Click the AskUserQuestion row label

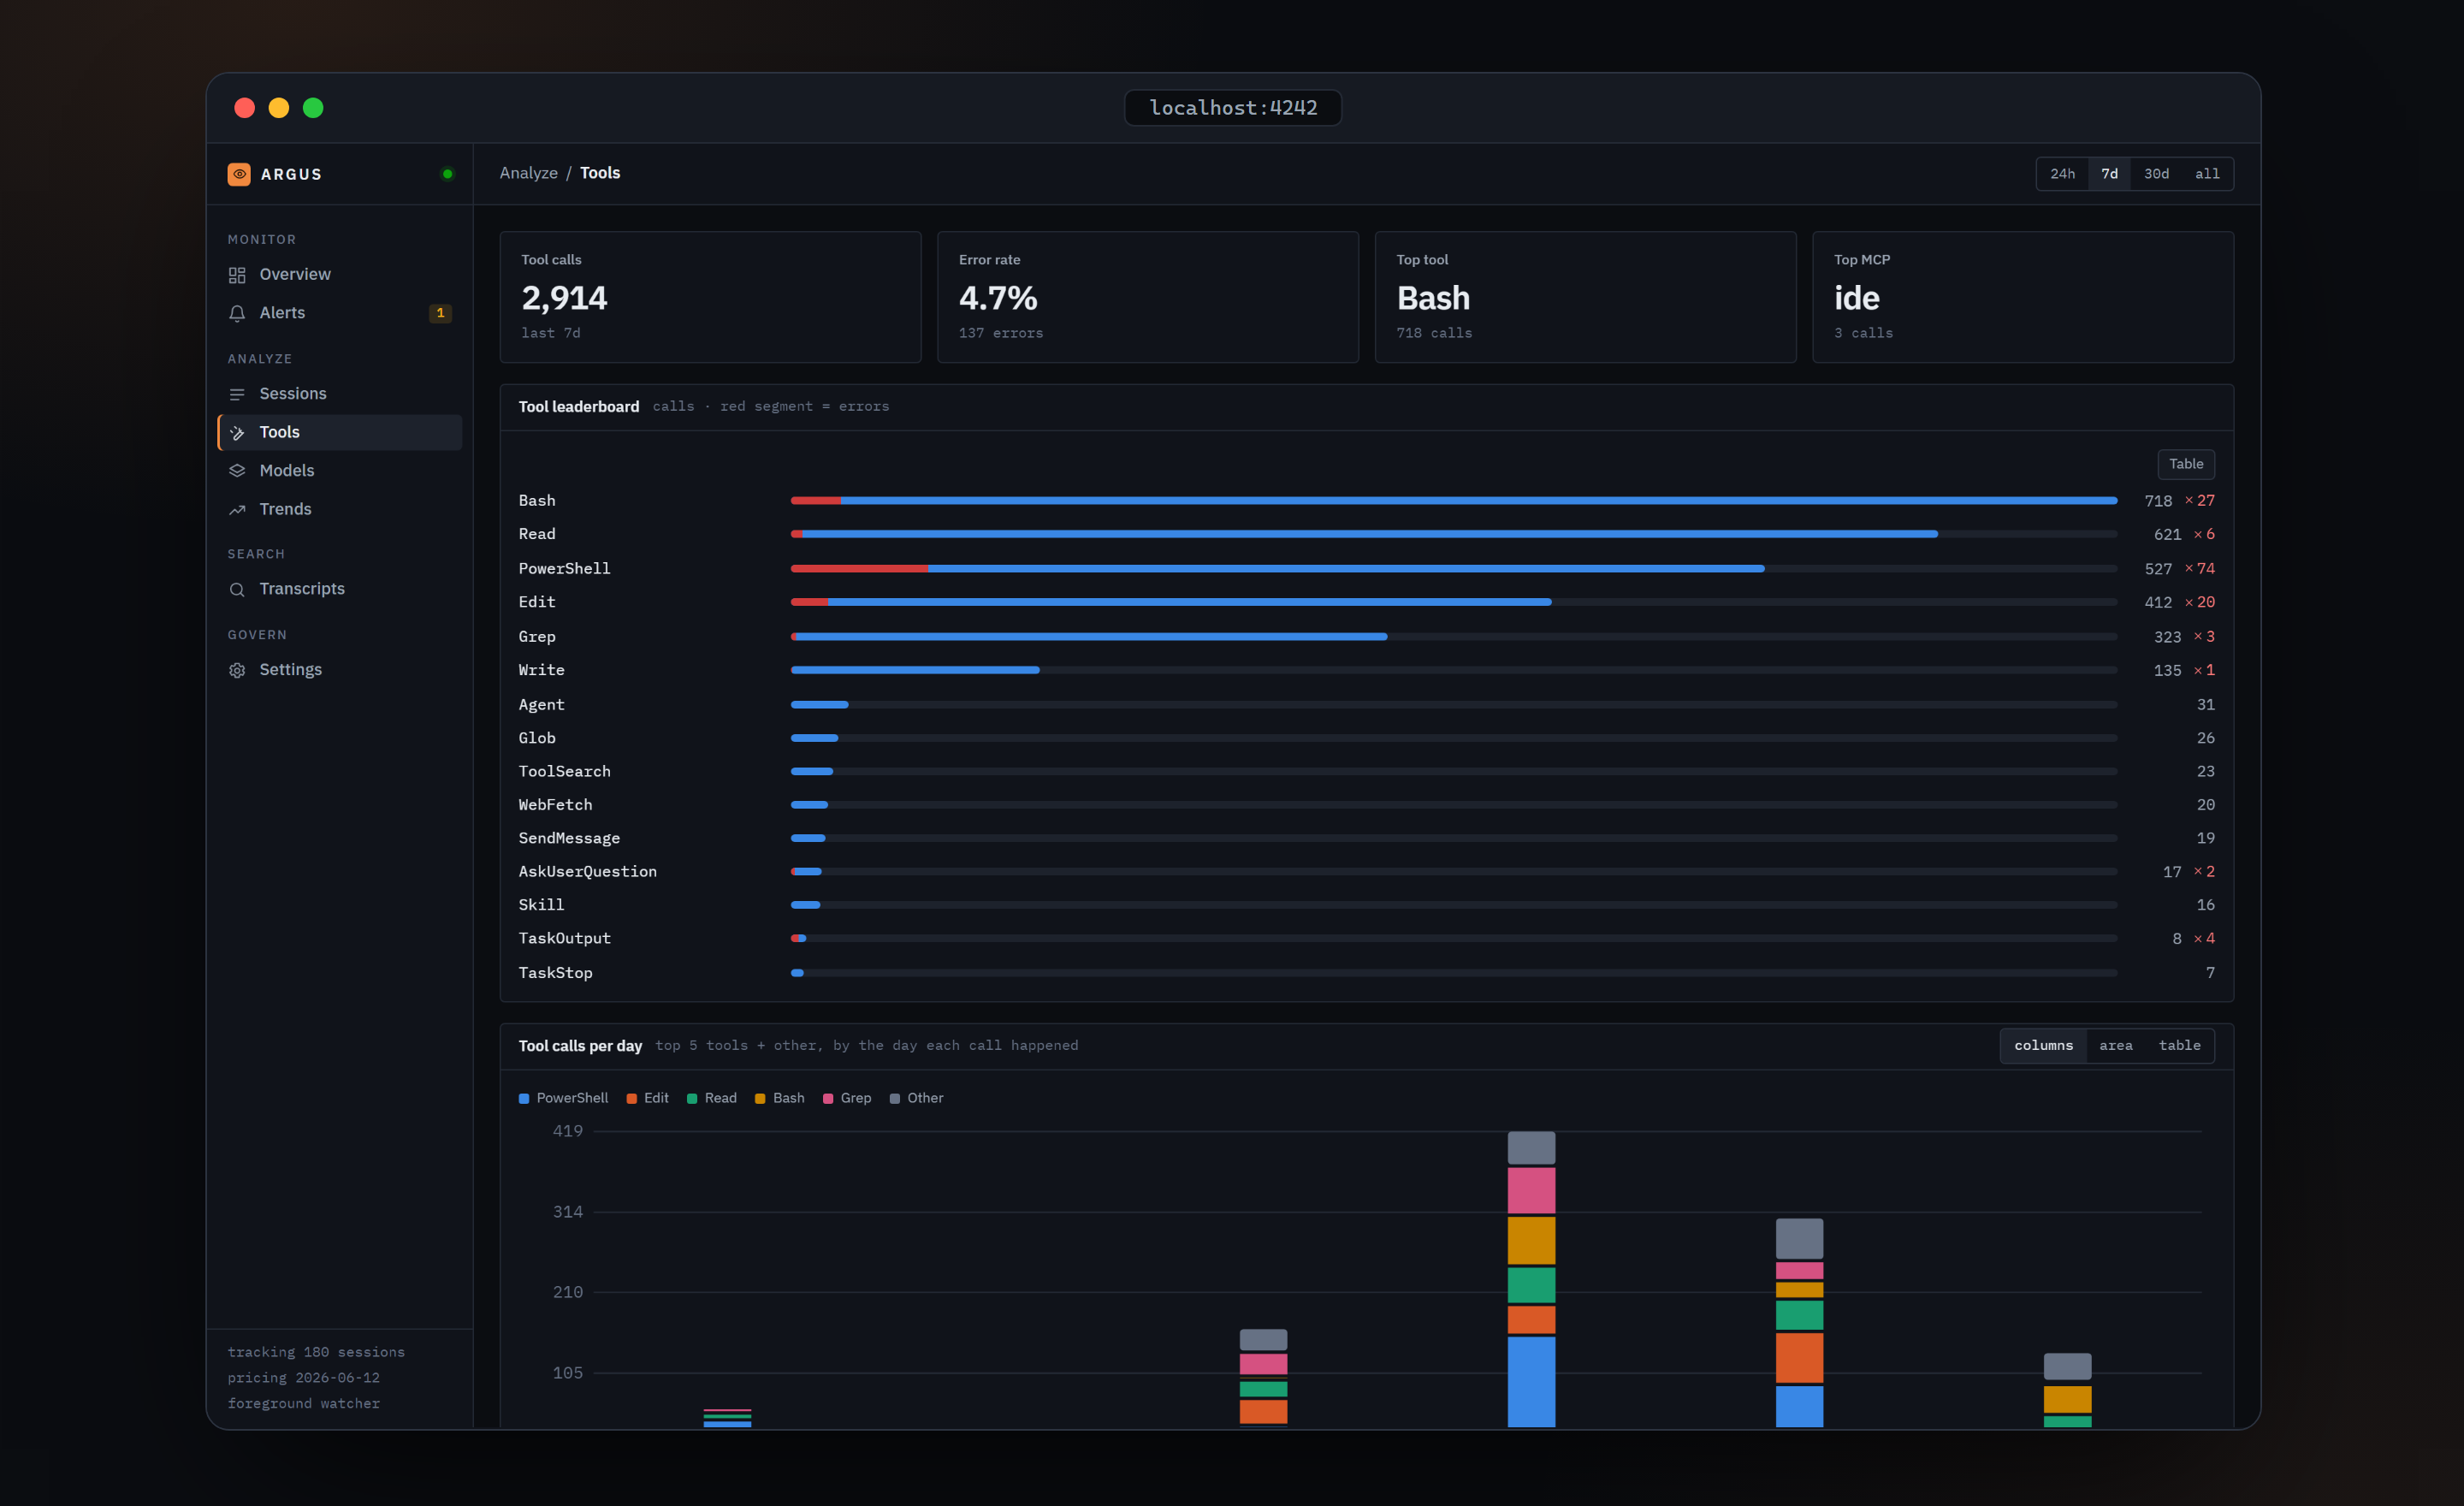pos(587,872)
